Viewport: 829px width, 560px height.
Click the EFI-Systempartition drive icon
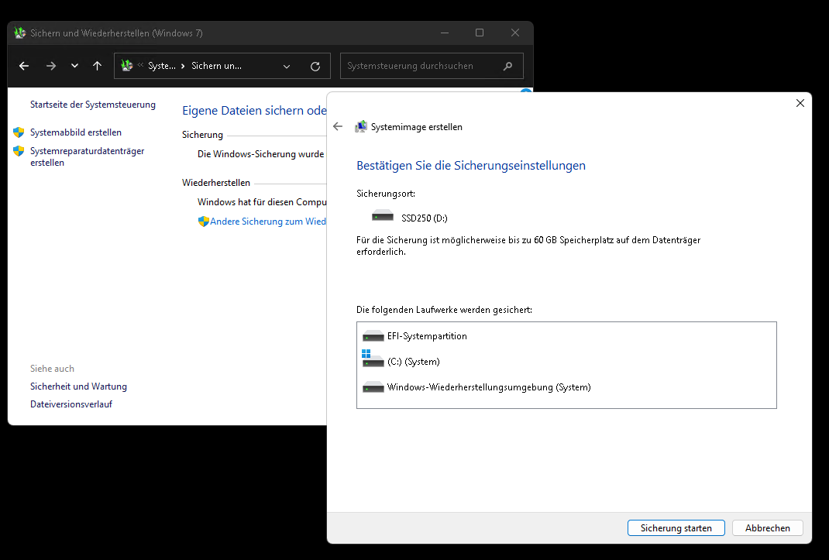(x=373, y=336)
